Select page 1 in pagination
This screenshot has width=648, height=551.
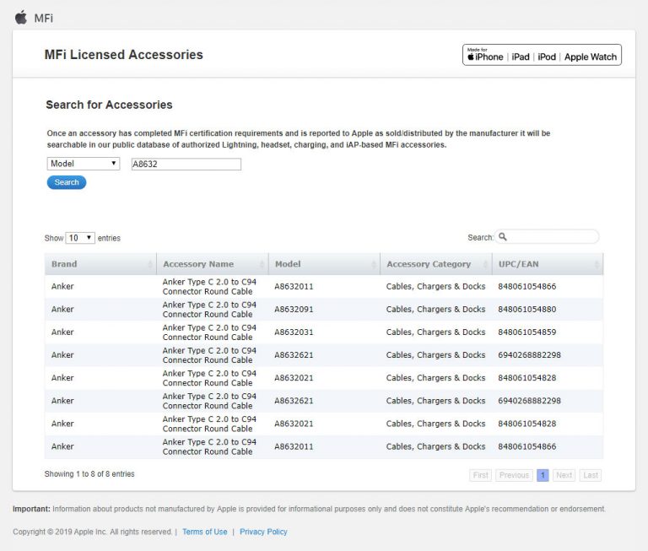tap(543, 475)
